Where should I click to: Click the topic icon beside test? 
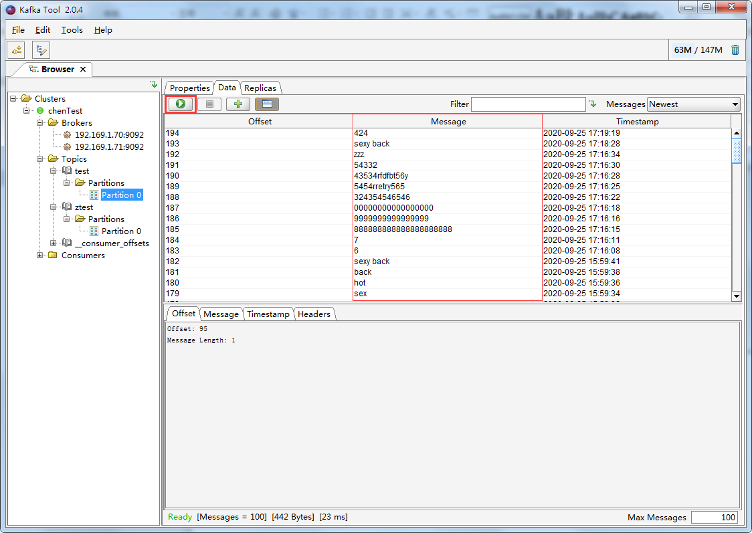click(67, 171)
